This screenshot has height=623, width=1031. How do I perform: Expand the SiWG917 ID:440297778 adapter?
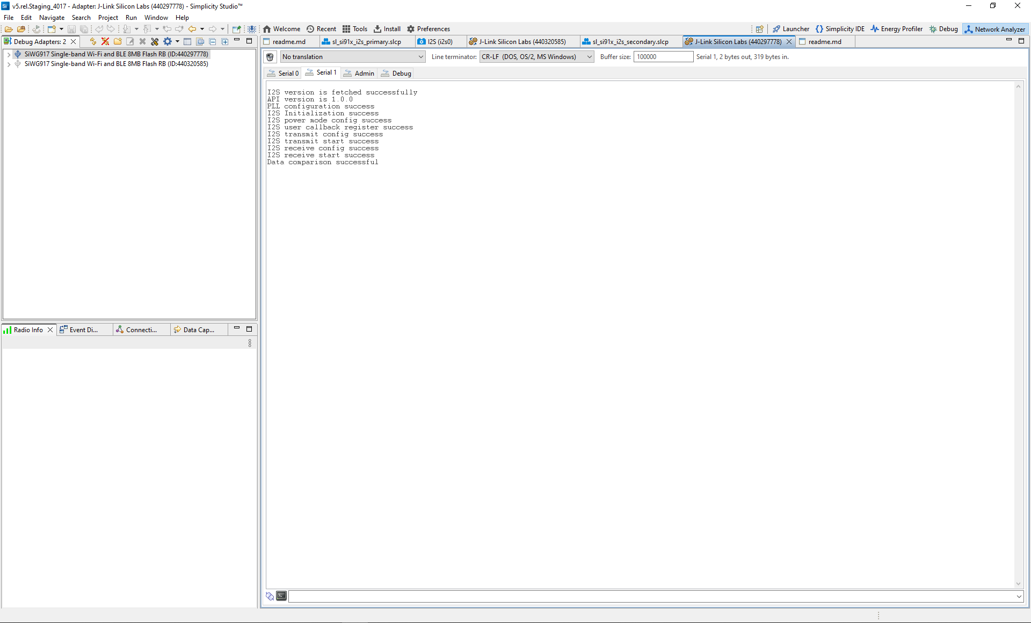click(x=9, y=54)
